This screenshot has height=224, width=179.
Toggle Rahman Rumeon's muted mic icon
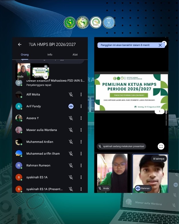pos(71,165)
